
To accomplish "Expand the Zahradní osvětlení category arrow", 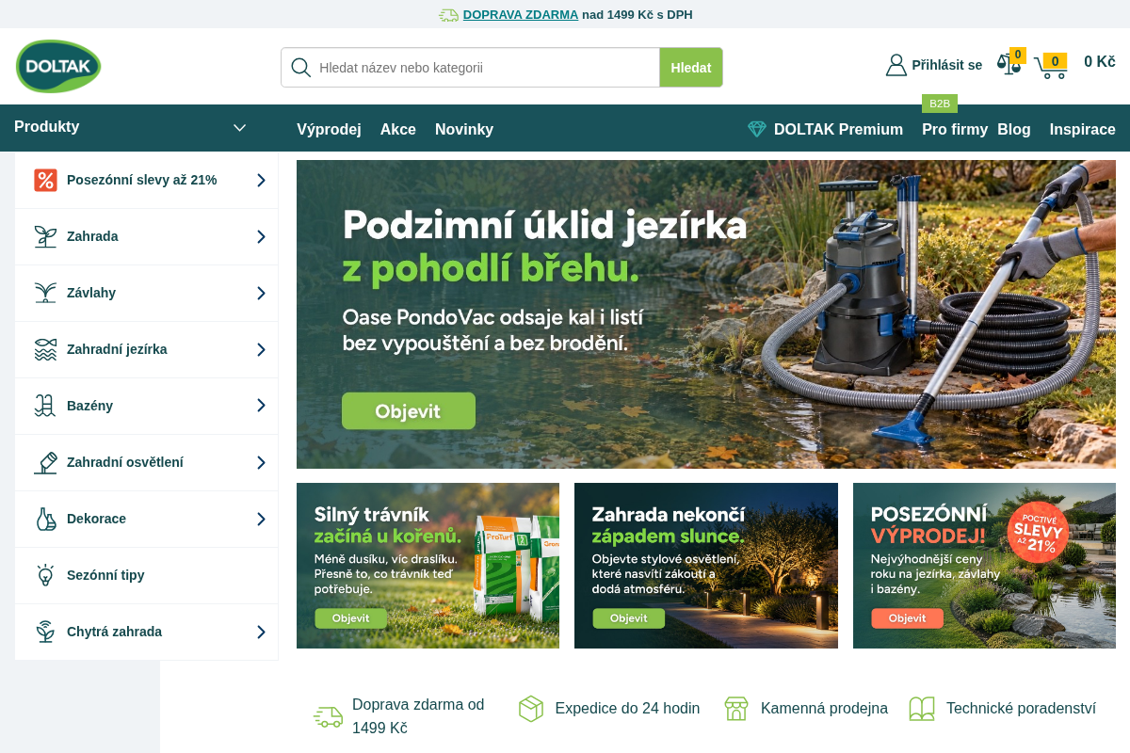I will coord(261,462).
